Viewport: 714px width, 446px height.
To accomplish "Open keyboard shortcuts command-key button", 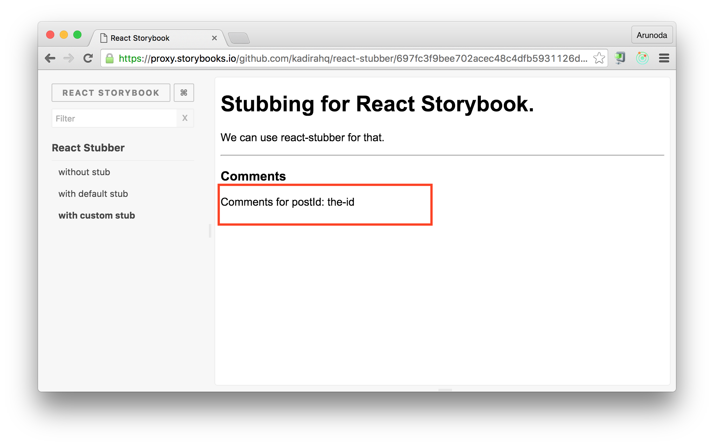I will click(184, 93).
